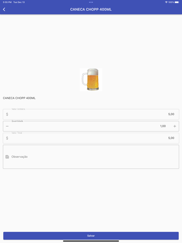This screenshot has width=182, height=243.
Task: Save the item with Salvar button
Action: pyautogui.click(x=91, y=235)
